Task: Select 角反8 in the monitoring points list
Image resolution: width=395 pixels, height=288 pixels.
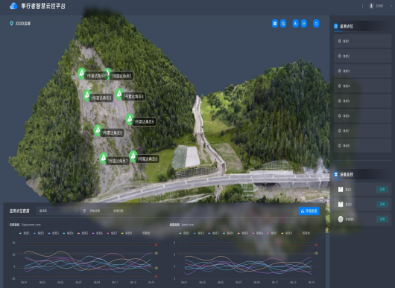Action: (362, 146)
